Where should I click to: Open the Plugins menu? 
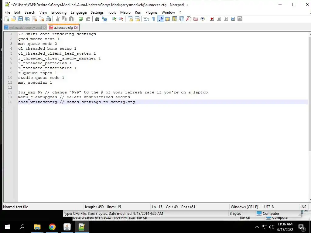(151, 12)
